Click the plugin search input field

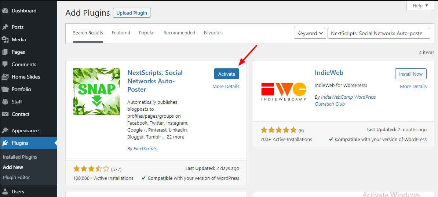(x=379, y=33)
